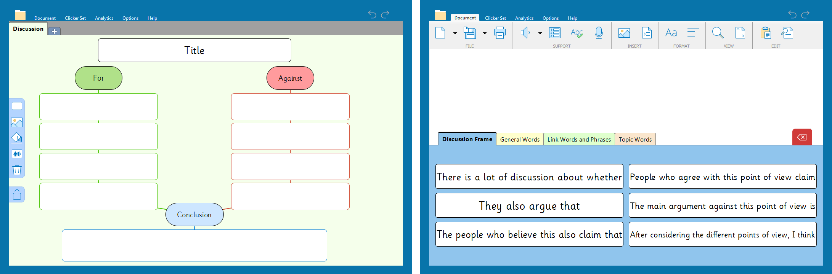Expand the Save dropdown arrow

click(485, 33)
